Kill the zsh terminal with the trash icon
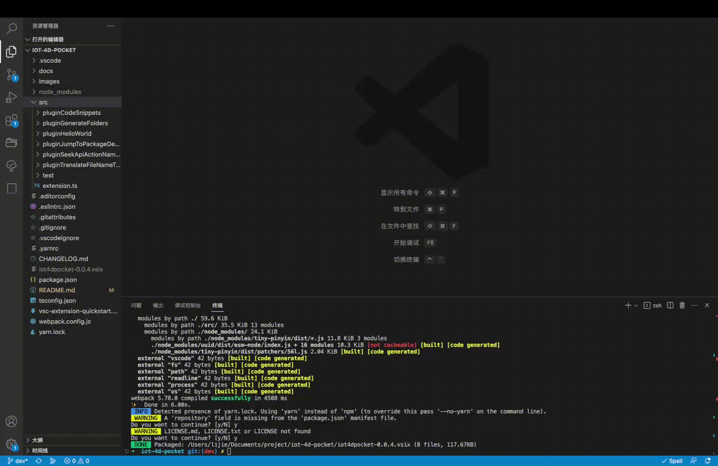718x466 pixels. pyautogui.click(x=682, y=305)
